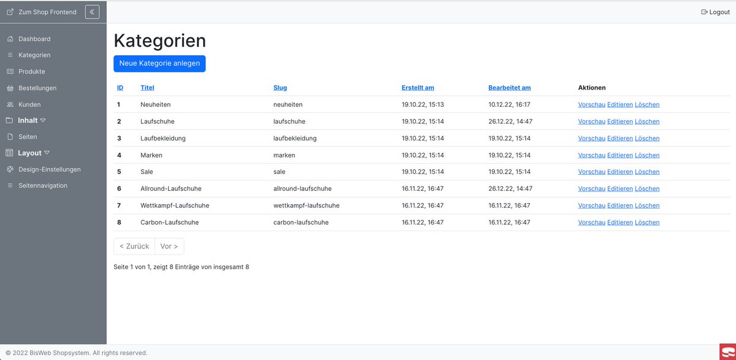Image resolution: width=736 pixels, height=360 pixels.
Task: Click the Seitennavigation list icon
Action: pyautogui.click(x=10, y=185)
